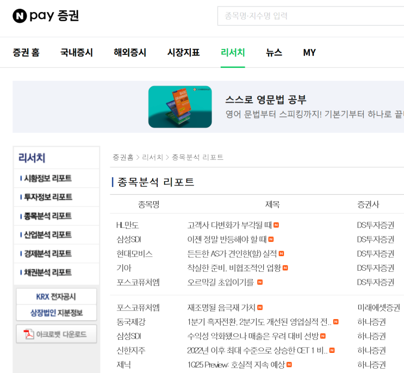Image resolution: width=404 pixels, height=373 pixels.
Task: Select the 증권사 column header text
Action: click(x=368, y=204)
